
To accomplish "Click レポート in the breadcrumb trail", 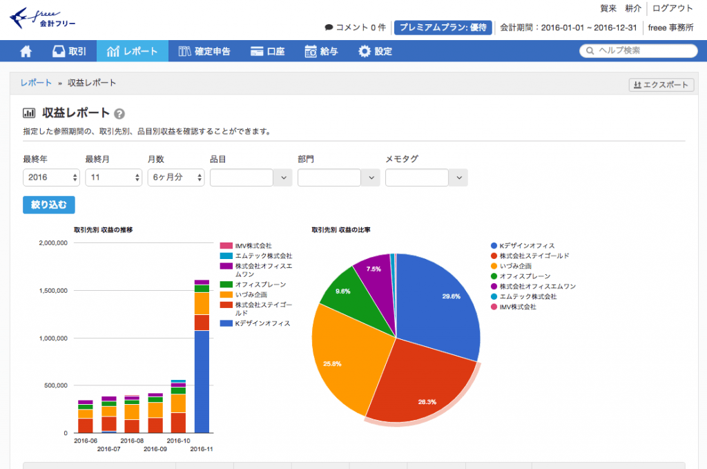I will pos(36,82).
